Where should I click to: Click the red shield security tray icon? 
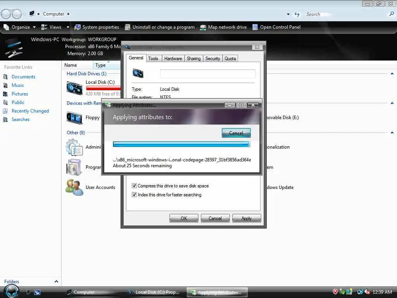[x=335, y=292]
